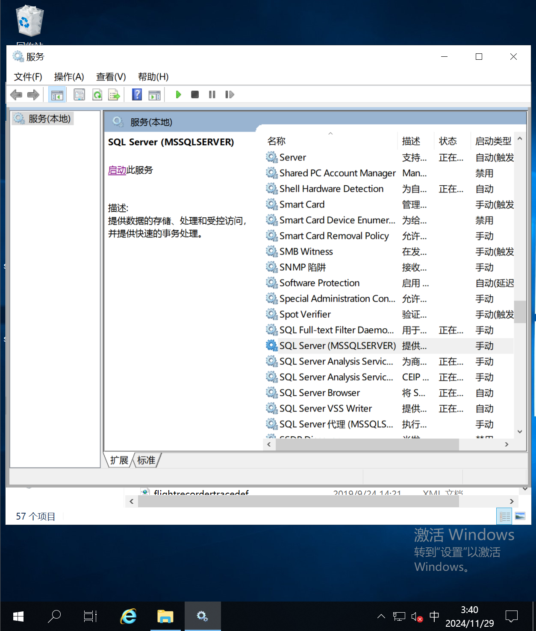Image resolution: width=536 pixels, height=631 pixels.
Task: Open the Windows Start menu
Action: click(18, 616)
